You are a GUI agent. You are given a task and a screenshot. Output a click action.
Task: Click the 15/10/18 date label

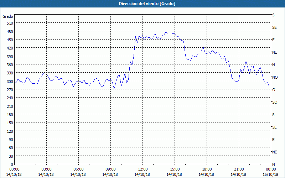pyautogui.click(x=270, y=174)
